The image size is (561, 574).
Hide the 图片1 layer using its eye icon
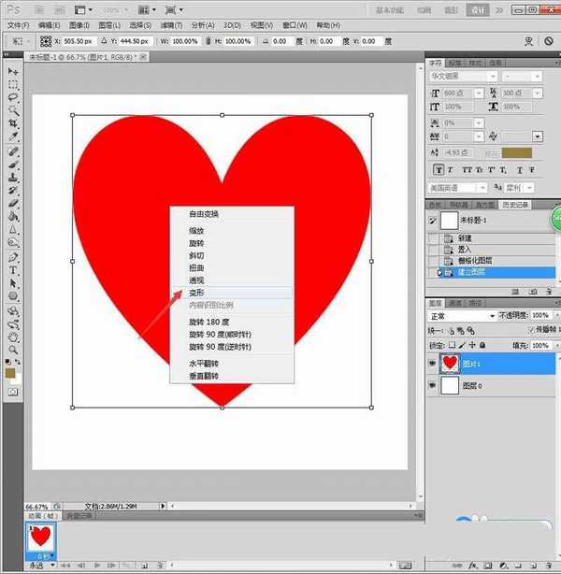tap(431, 361)
